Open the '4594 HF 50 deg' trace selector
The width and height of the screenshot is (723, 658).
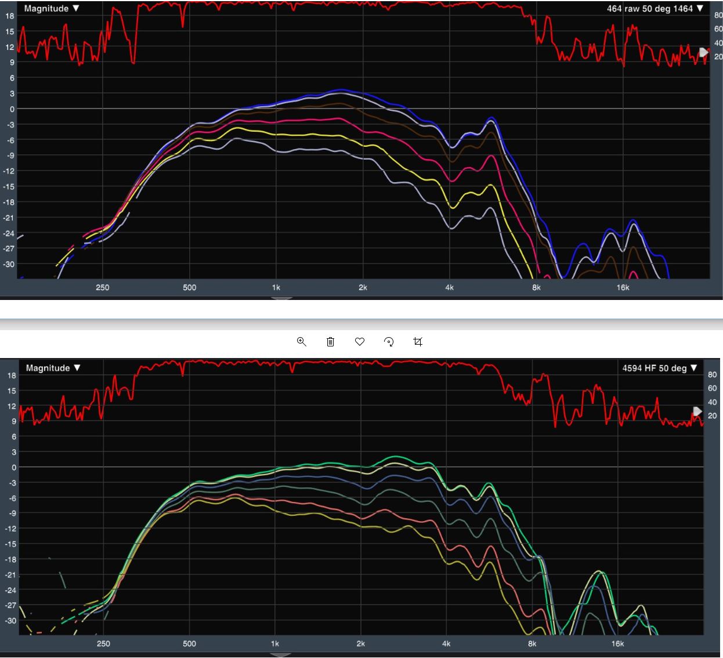tap(660, 368)
